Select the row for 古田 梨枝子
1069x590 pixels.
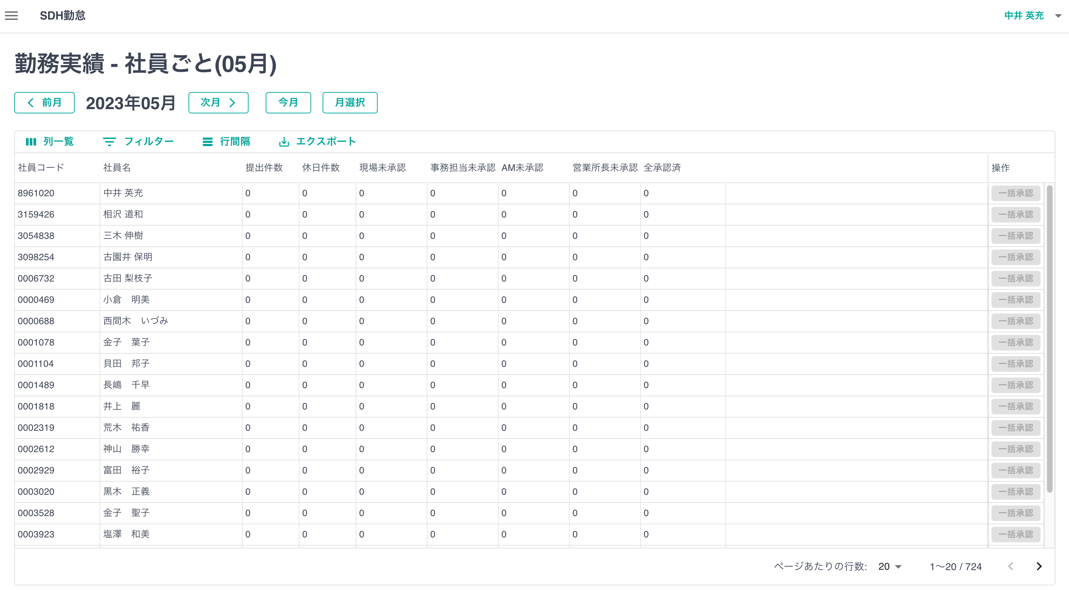[128, 278]
